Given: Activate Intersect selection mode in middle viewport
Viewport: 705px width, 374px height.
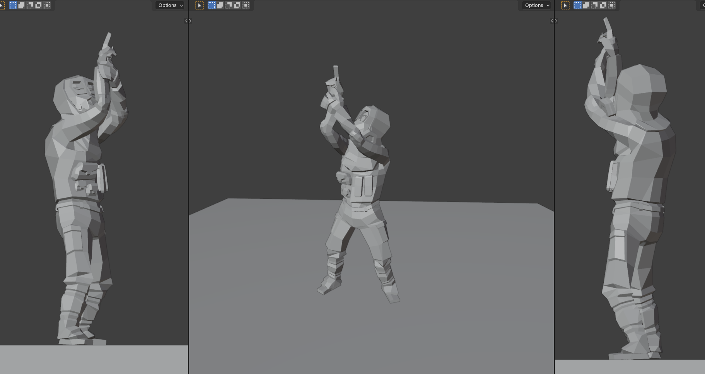Looking at the screenshot, I should tap(246, 5).
